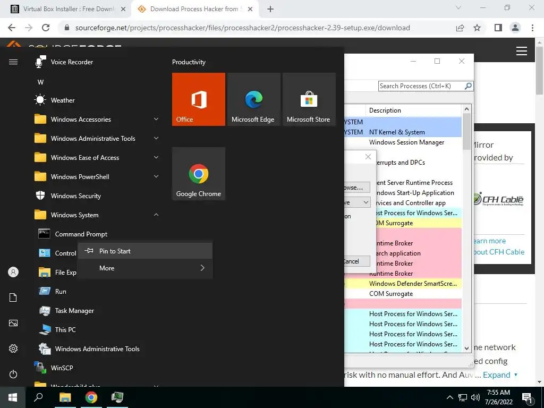Image resolution: width=544 pixels, height=408 pixels.
Task: Open taskbar Search magnifier
Action: 38,397
